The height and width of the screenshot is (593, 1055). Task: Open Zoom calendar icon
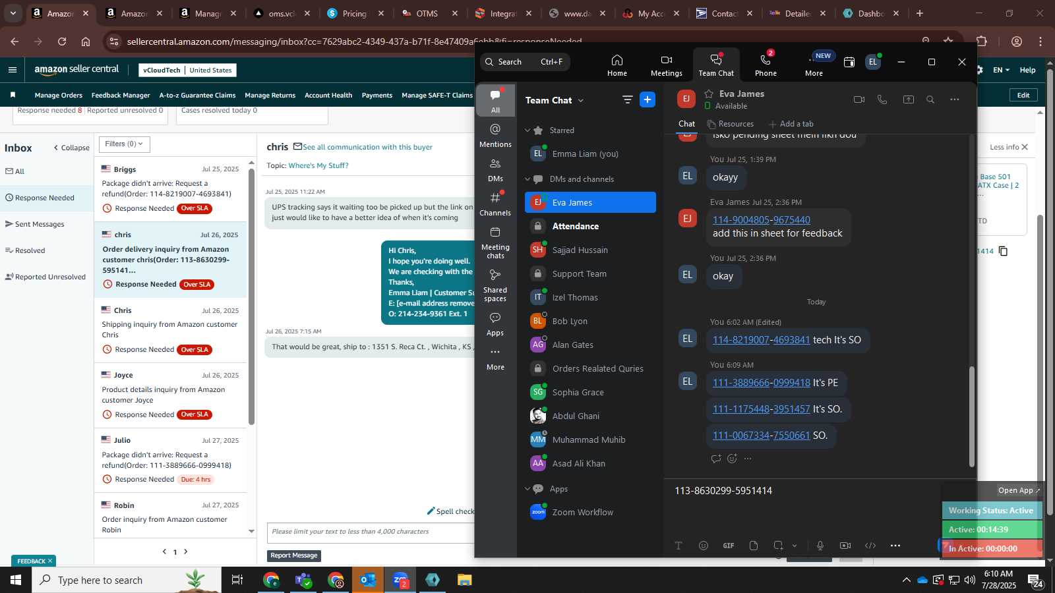point(849,62)
